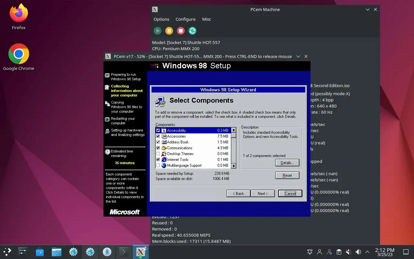
Task: Click the Communications telephone icon
Action: coord(164,148)
